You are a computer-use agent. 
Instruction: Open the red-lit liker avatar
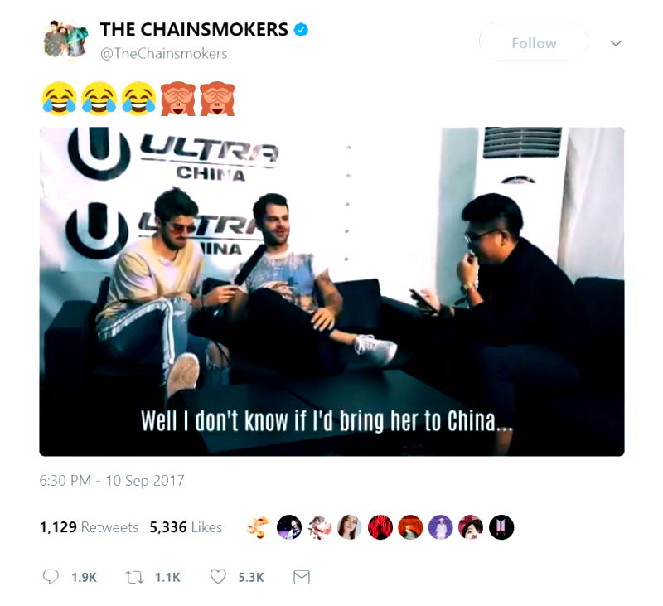[380, 527]
